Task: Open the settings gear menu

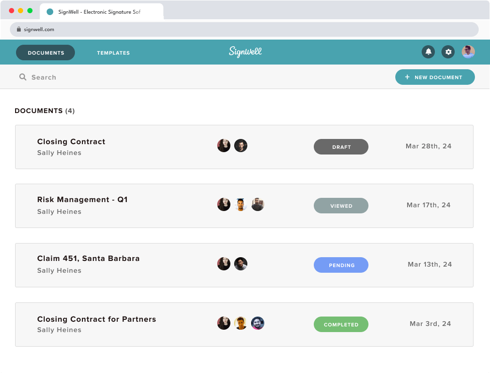Action: coord(448,52)
